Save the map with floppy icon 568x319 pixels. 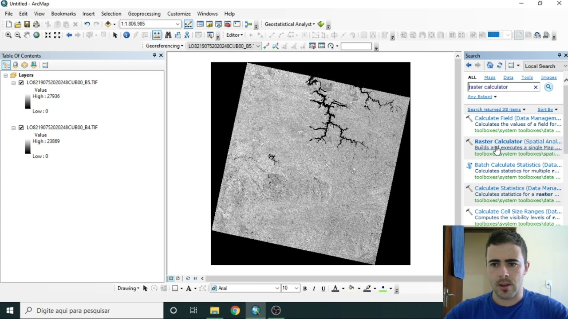(27, 24)
